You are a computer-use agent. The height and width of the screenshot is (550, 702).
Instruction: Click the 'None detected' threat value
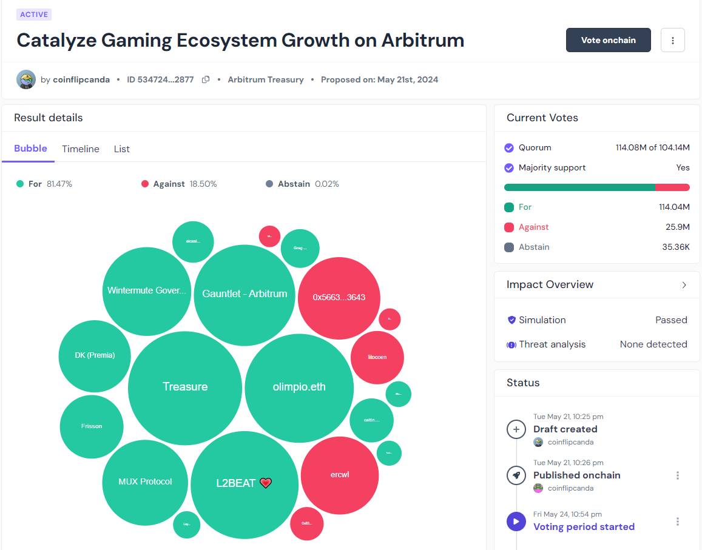click(653, 344)
